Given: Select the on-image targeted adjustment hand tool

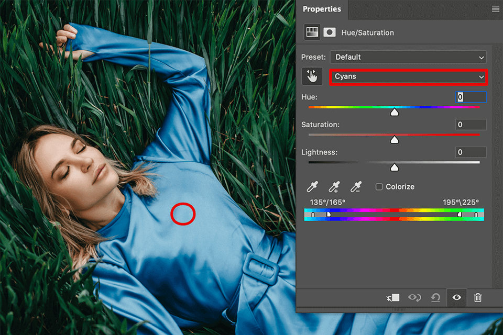Looking at the screenshot, I should click(x=312, y=77).
